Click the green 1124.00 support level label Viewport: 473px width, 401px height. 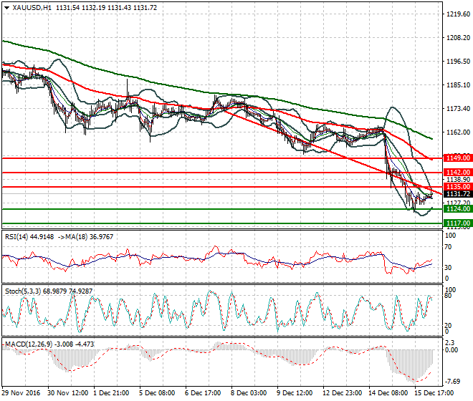pyautogui.click(x=458, y=209)
